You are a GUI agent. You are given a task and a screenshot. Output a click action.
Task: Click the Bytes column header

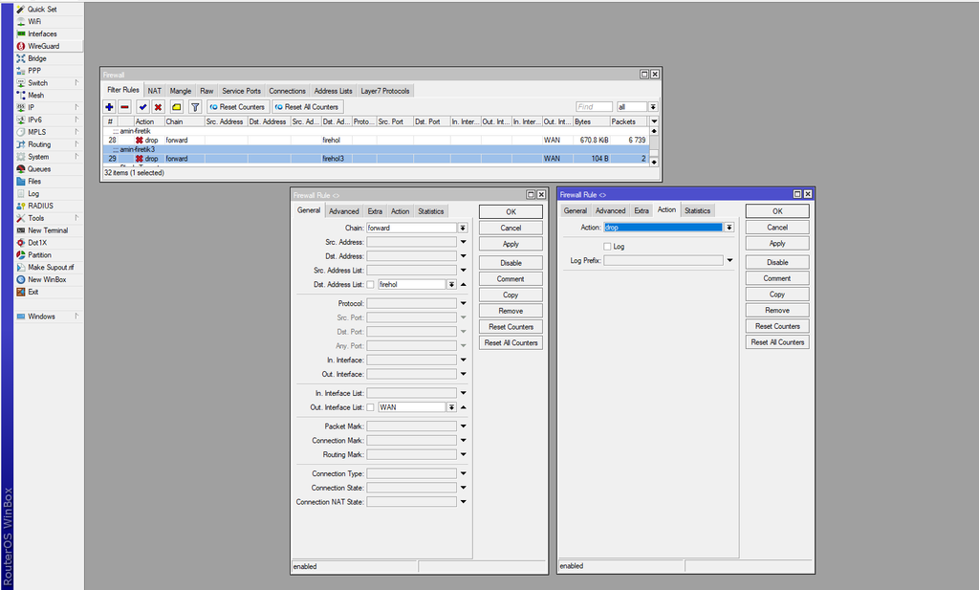pyautogui.click(x=591, y=121)
